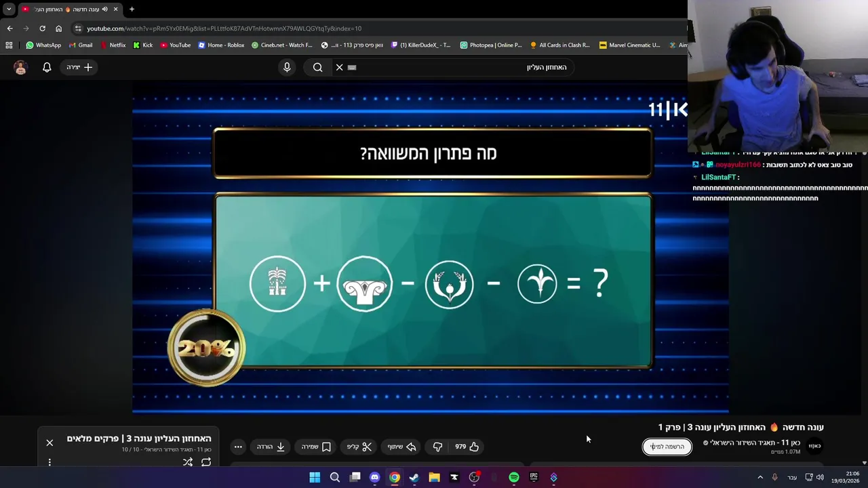Select the YouTube video tab
This screenshot has height=488, width=868.
coord(70,9)
